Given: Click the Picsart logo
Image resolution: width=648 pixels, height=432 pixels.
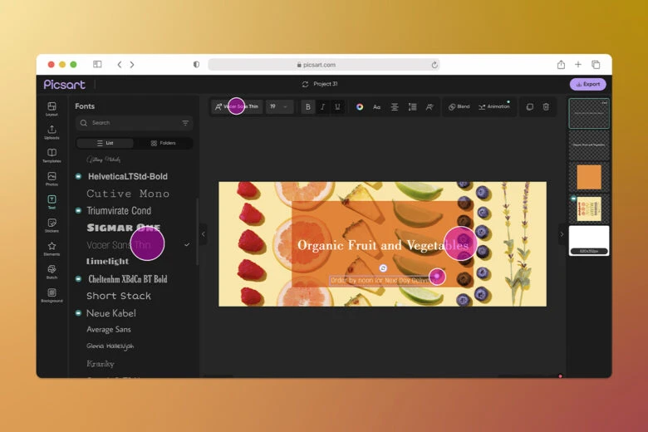Looking at the screenshot, I should pos(65,85).
